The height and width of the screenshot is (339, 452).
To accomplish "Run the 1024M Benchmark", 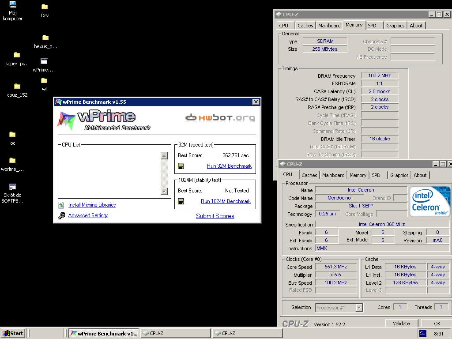I will coord(226,201).
